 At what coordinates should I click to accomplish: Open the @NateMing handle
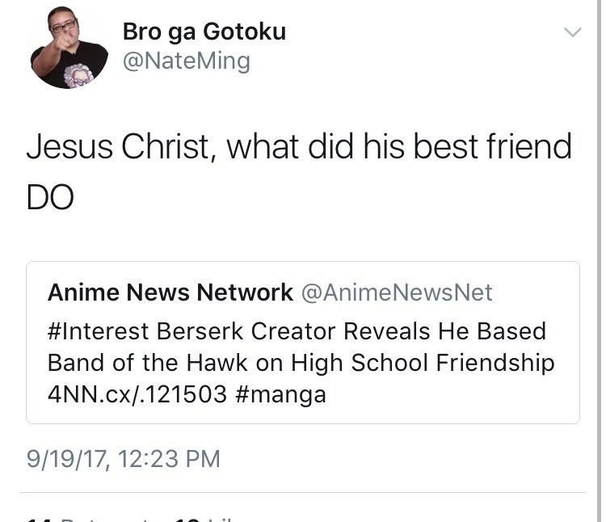coord(186,61)
